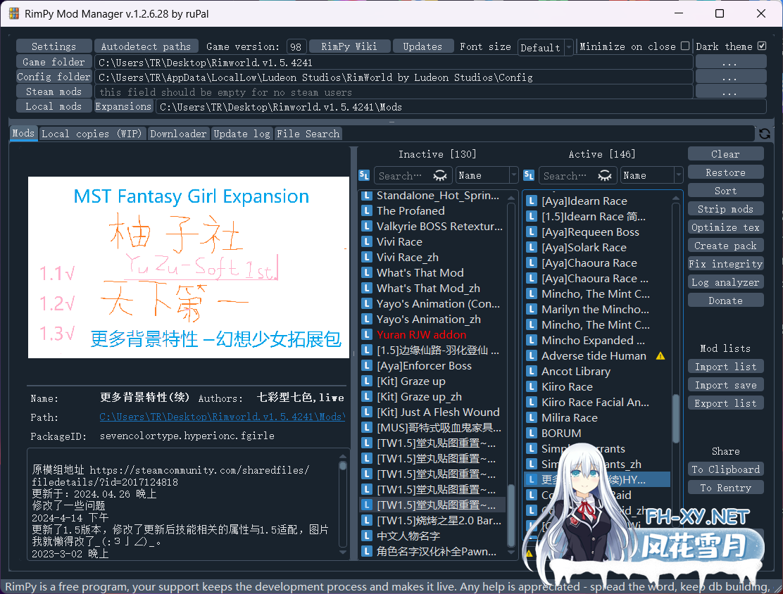
Task: Click the L icon beside Yuran RJW addon
Action: (x=366, y=335)
